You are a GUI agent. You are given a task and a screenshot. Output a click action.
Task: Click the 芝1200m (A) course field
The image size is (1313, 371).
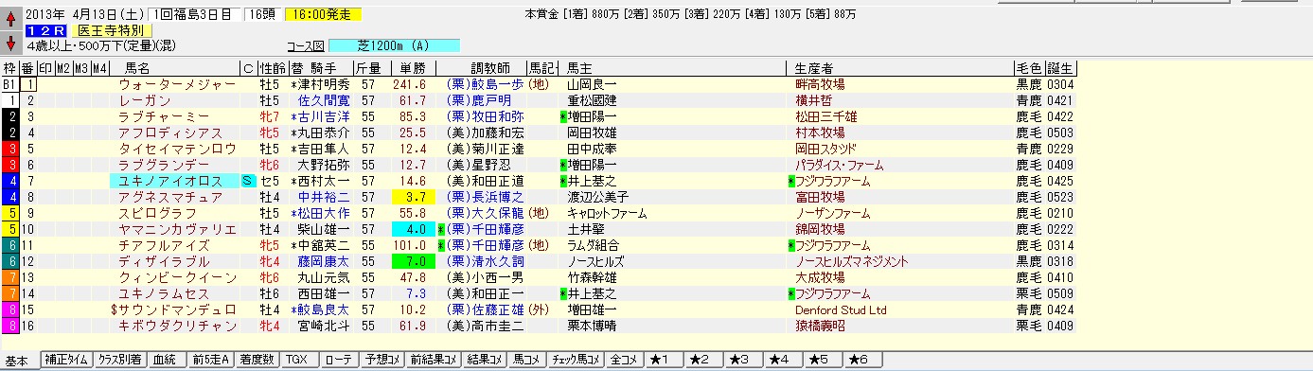(394, 45)
